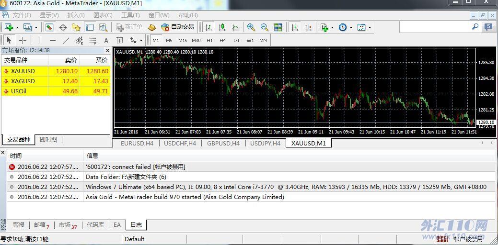The image size is (498, 245).
Task: Click the search input field
Action: point(435,27)
